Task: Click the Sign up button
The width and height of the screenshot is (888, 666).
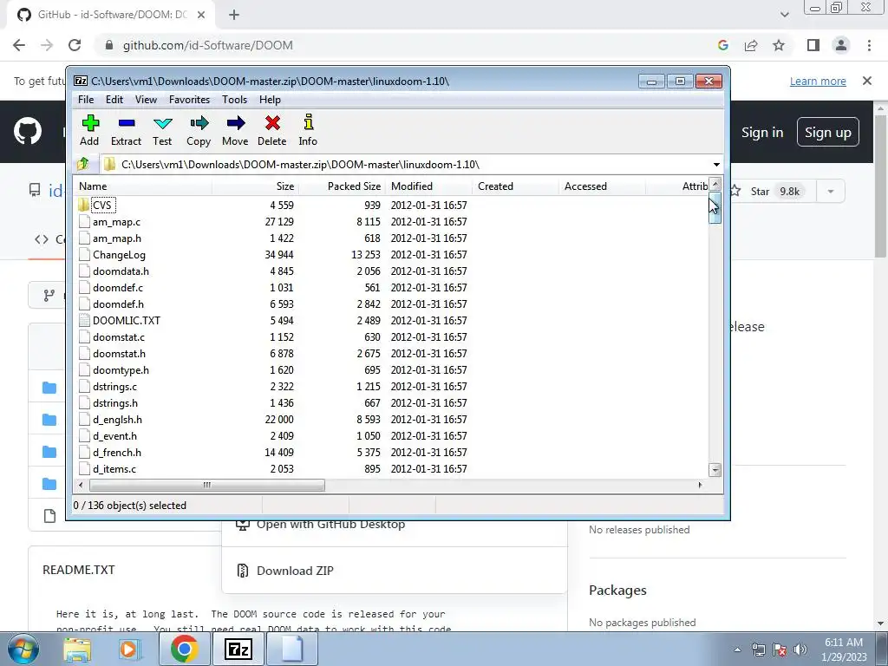Action: 828,132
